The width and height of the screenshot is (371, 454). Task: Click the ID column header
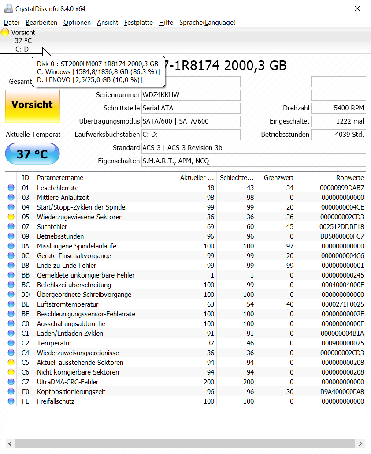(x=26, y=177)
